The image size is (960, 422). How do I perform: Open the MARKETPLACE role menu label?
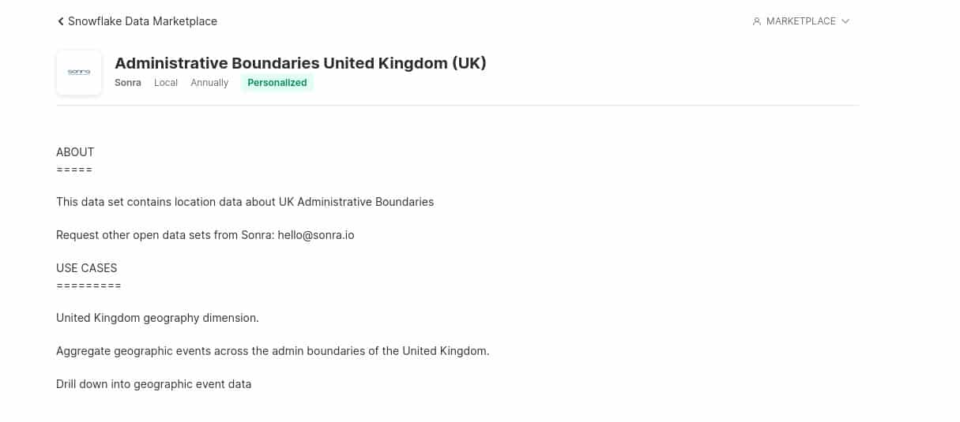(801, 21)
